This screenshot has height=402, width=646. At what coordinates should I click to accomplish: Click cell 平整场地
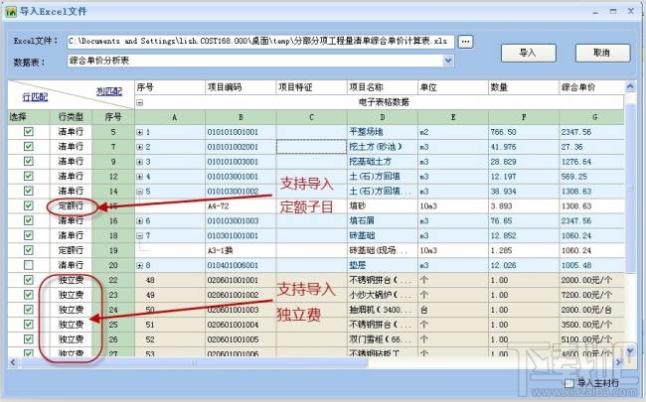coord(383,132)
